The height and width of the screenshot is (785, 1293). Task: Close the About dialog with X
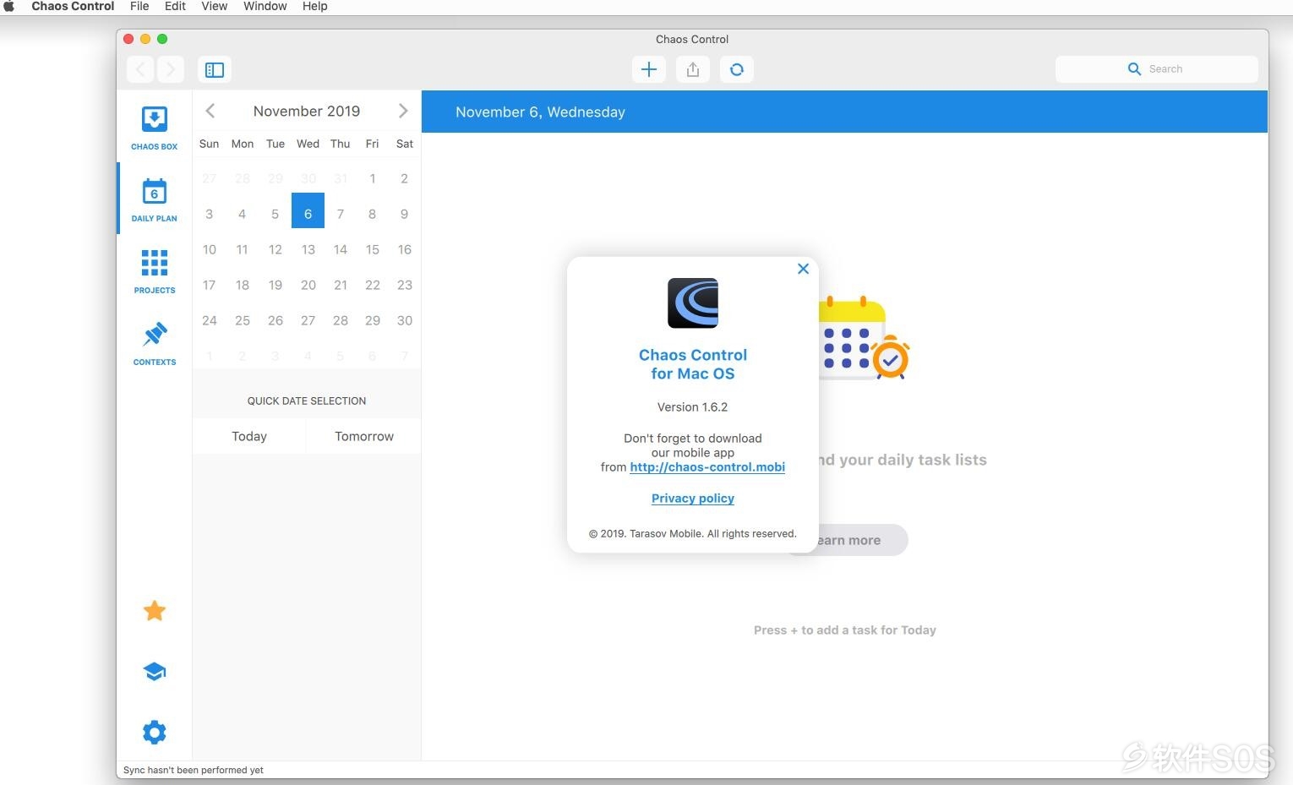click(x=803, y=269)
